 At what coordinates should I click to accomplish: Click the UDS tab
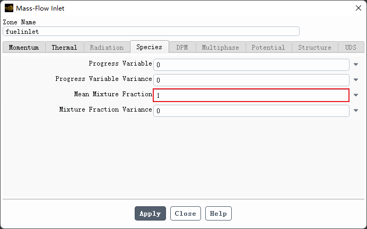click(351, 47)
